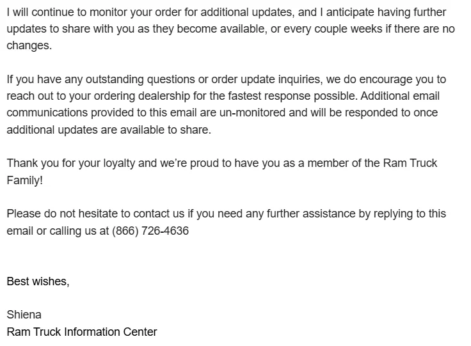This screenshot has height=346, width=471.
Task: Click the Ram Truck Information Center signature line
Action: tap(82, 332)
